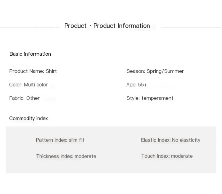
Task: Select the Basic information section title
Action: coord(30,54)
